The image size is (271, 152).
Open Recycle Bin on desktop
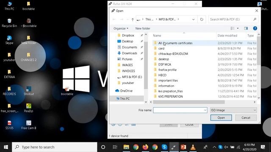click(x=9, y=23)
